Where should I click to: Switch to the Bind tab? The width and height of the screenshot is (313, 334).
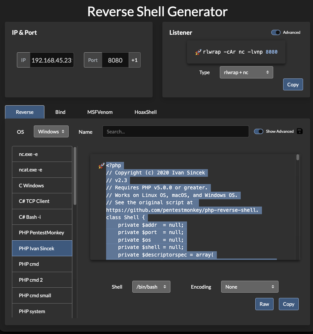point(60,112)
